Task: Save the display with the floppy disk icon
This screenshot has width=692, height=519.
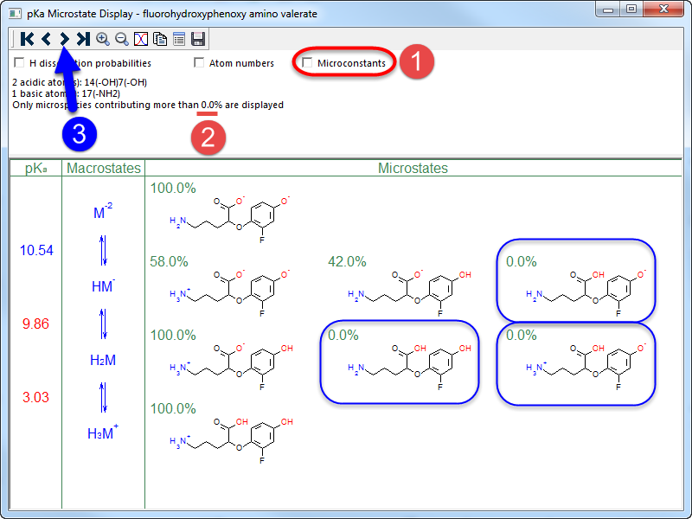Action: point(198,39)
